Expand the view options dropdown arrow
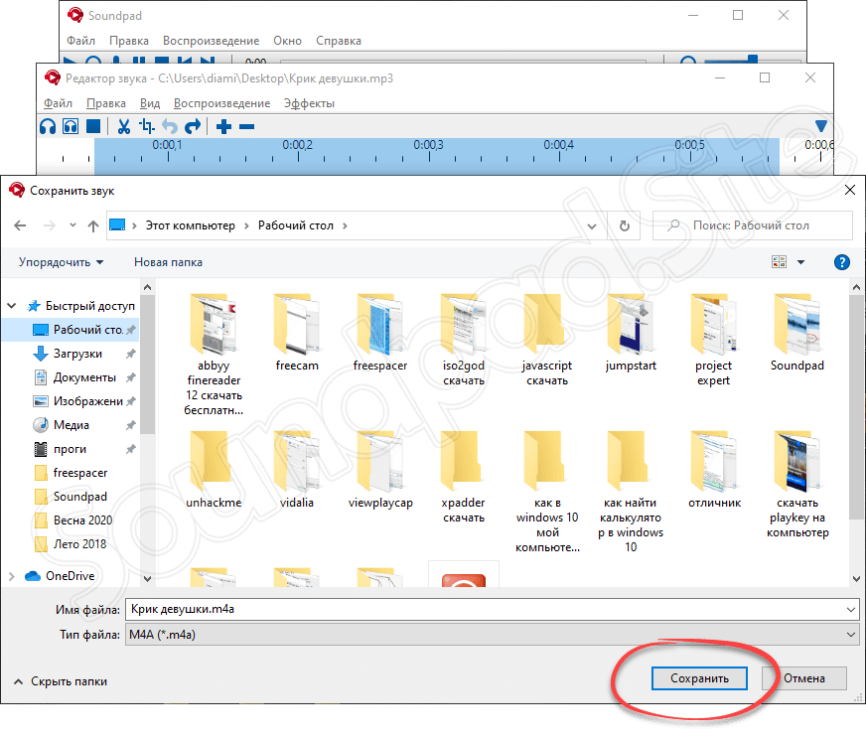The width and height of the screenshot is (866, 741). (801, 262)
